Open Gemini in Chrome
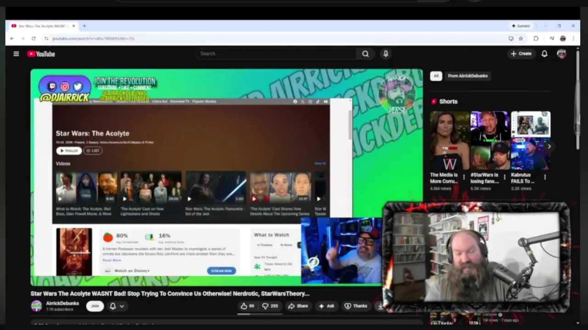Viewport: 588px width, 330px height. point(520,26)
